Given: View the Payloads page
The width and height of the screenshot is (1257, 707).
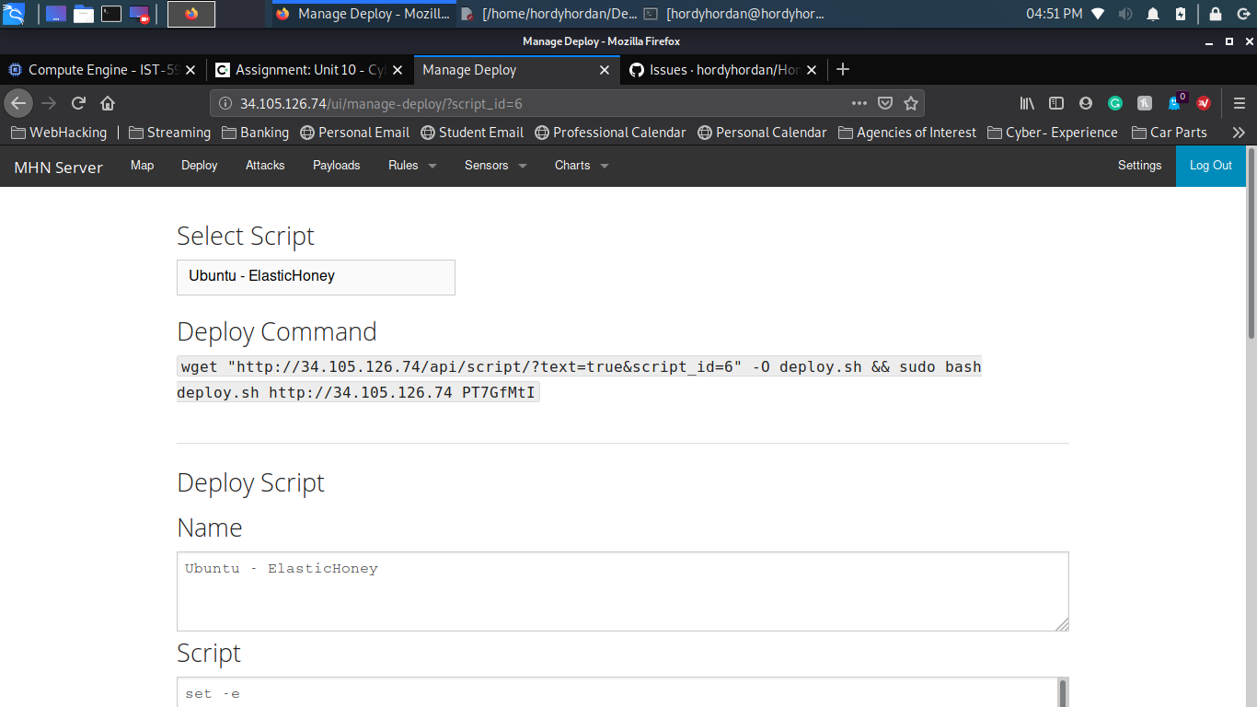Looking at the screenshot, I should tap(337, 166).
